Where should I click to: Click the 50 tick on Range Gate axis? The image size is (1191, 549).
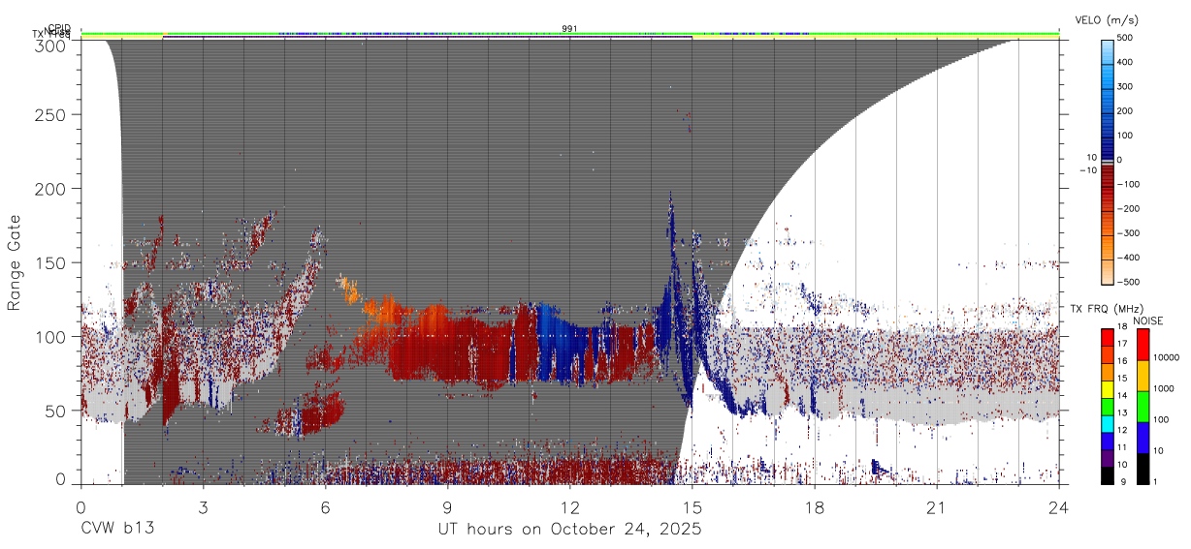tap(57, 411)
